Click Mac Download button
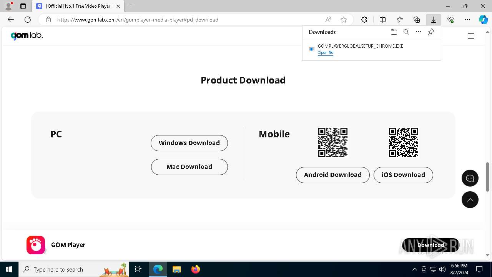The image size is (492, 277). (189, 167)
